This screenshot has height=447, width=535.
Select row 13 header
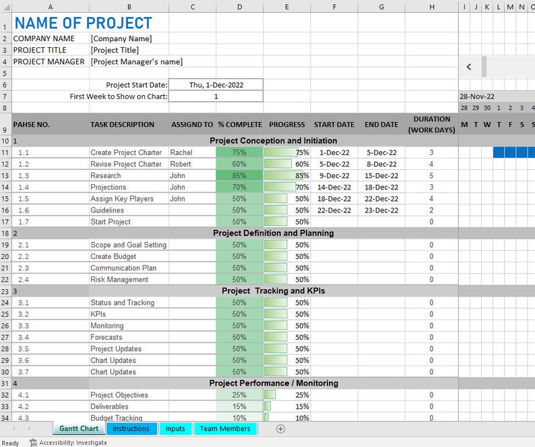pos(5,175)
